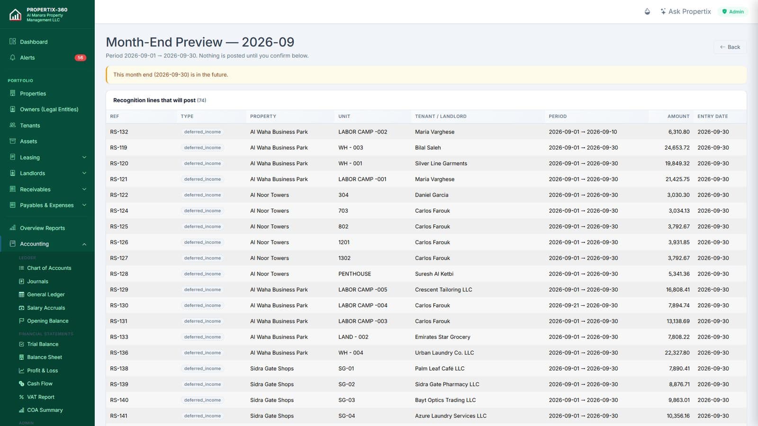Collapse the Accounting section chevron
The image size is (758, 426).
pyautogui.click(x=84, y=244)
